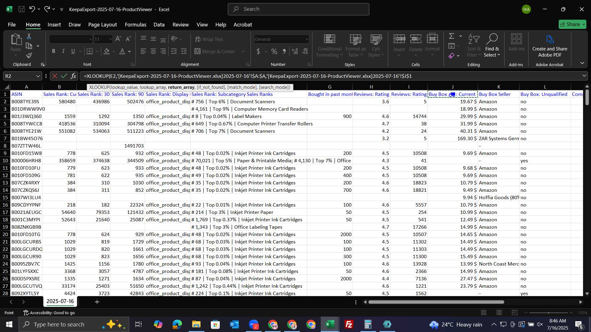Switch to the Page Layout tab
Screen dimensions: 591x332
point(102,25)
